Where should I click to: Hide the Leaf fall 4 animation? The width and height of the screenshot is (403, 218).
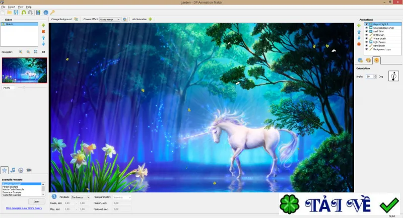(367, 31)
